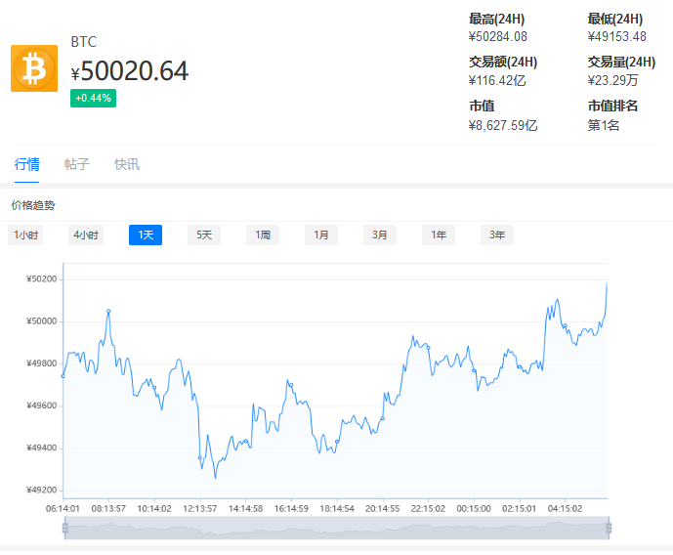This screenshot has width=673, height=555.
Task: Show the 1年 price trend
Action: tap(439, 235)
